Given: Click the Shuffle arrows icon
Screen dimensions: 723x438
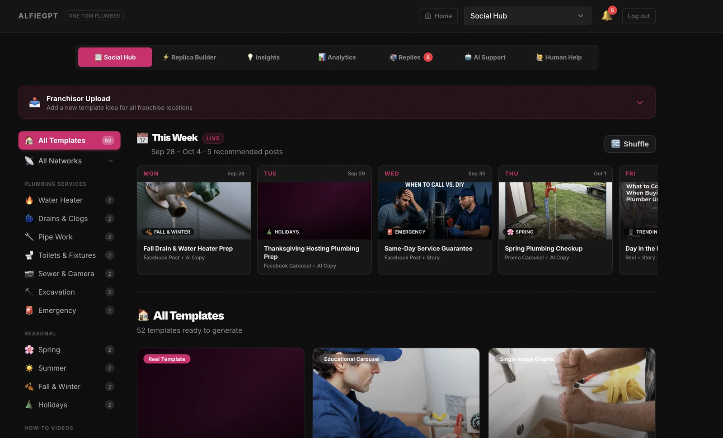Looking at the screenshot, I should [x=615, y=144].
